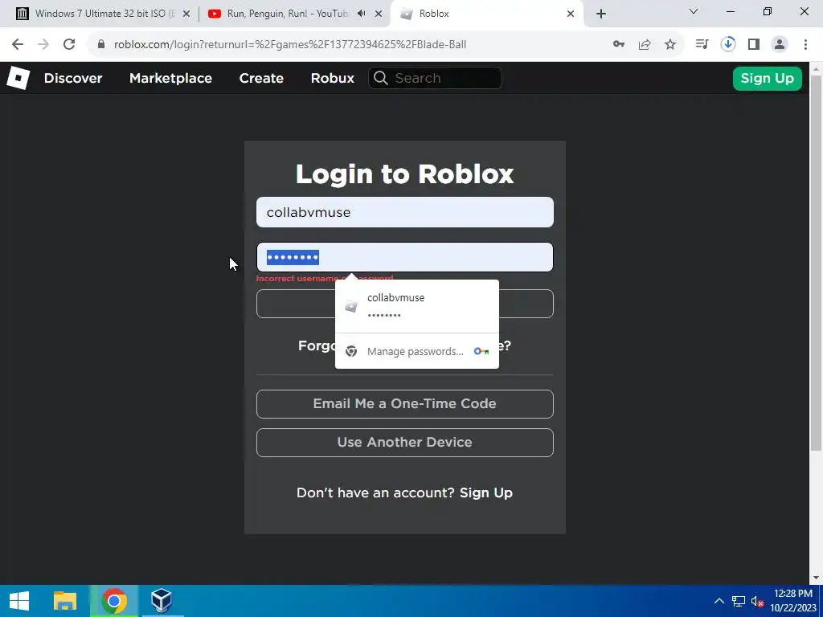Open media controls icon
This screenshot has height=617, width=823.
[702, 45]
